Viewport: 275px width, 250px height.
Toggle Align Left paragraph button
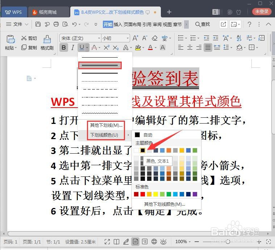click(181, 47)
